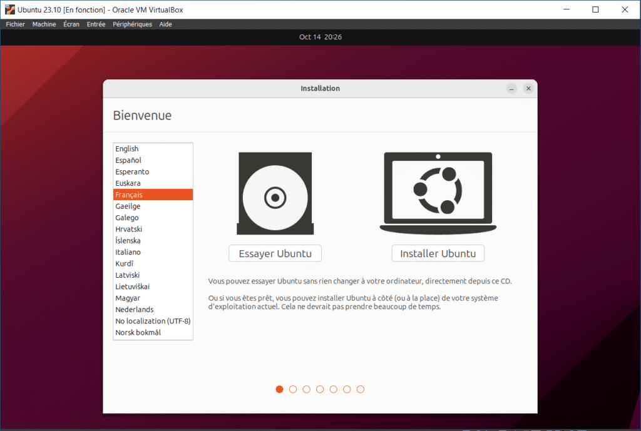
Task: Open the Périphériques menu
Action: tap(133, 24)
